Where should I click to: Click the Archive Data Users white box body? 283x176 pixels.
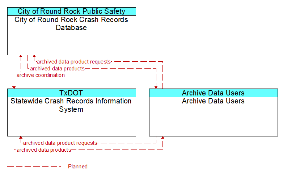coord(214,116)
